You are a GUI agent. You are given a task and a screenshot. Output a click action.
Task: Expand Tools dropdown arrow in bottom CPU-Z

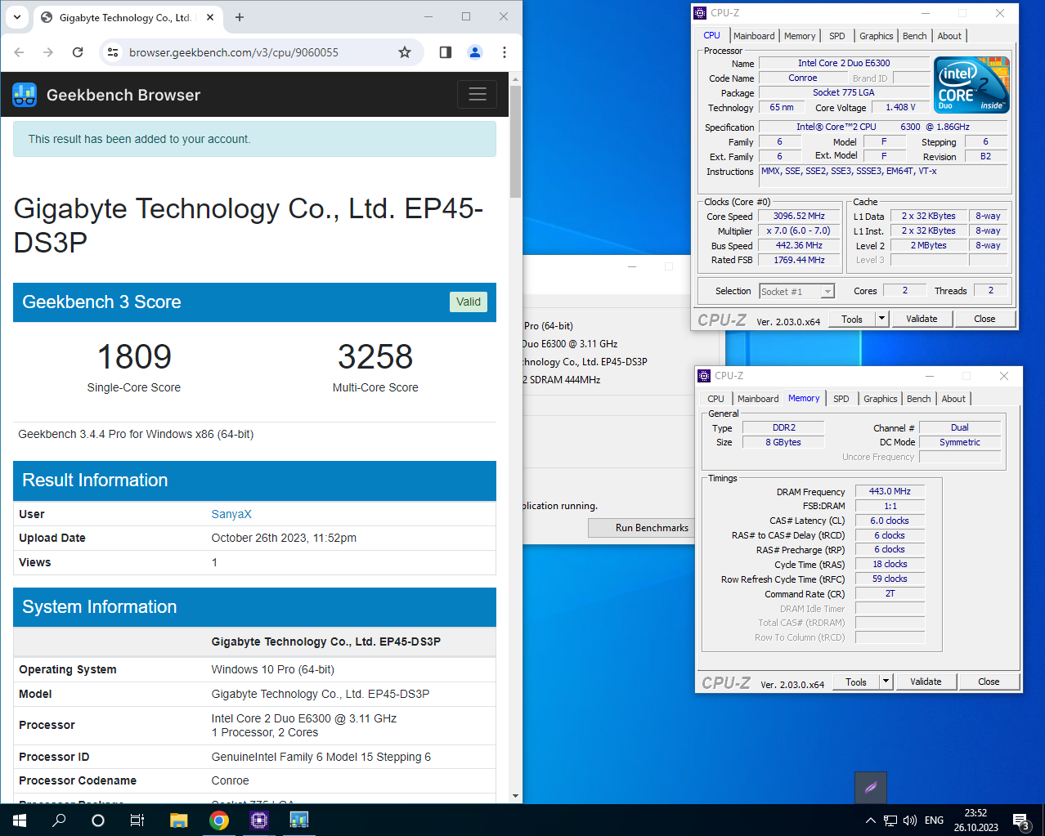tap(886, 682)
